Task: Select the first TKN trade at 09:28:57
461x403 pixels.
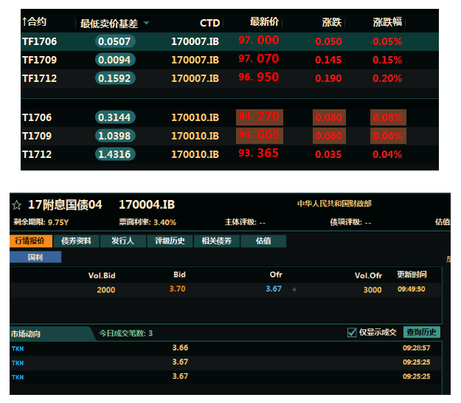Action: pyautogui.click(x=18, y=348)
